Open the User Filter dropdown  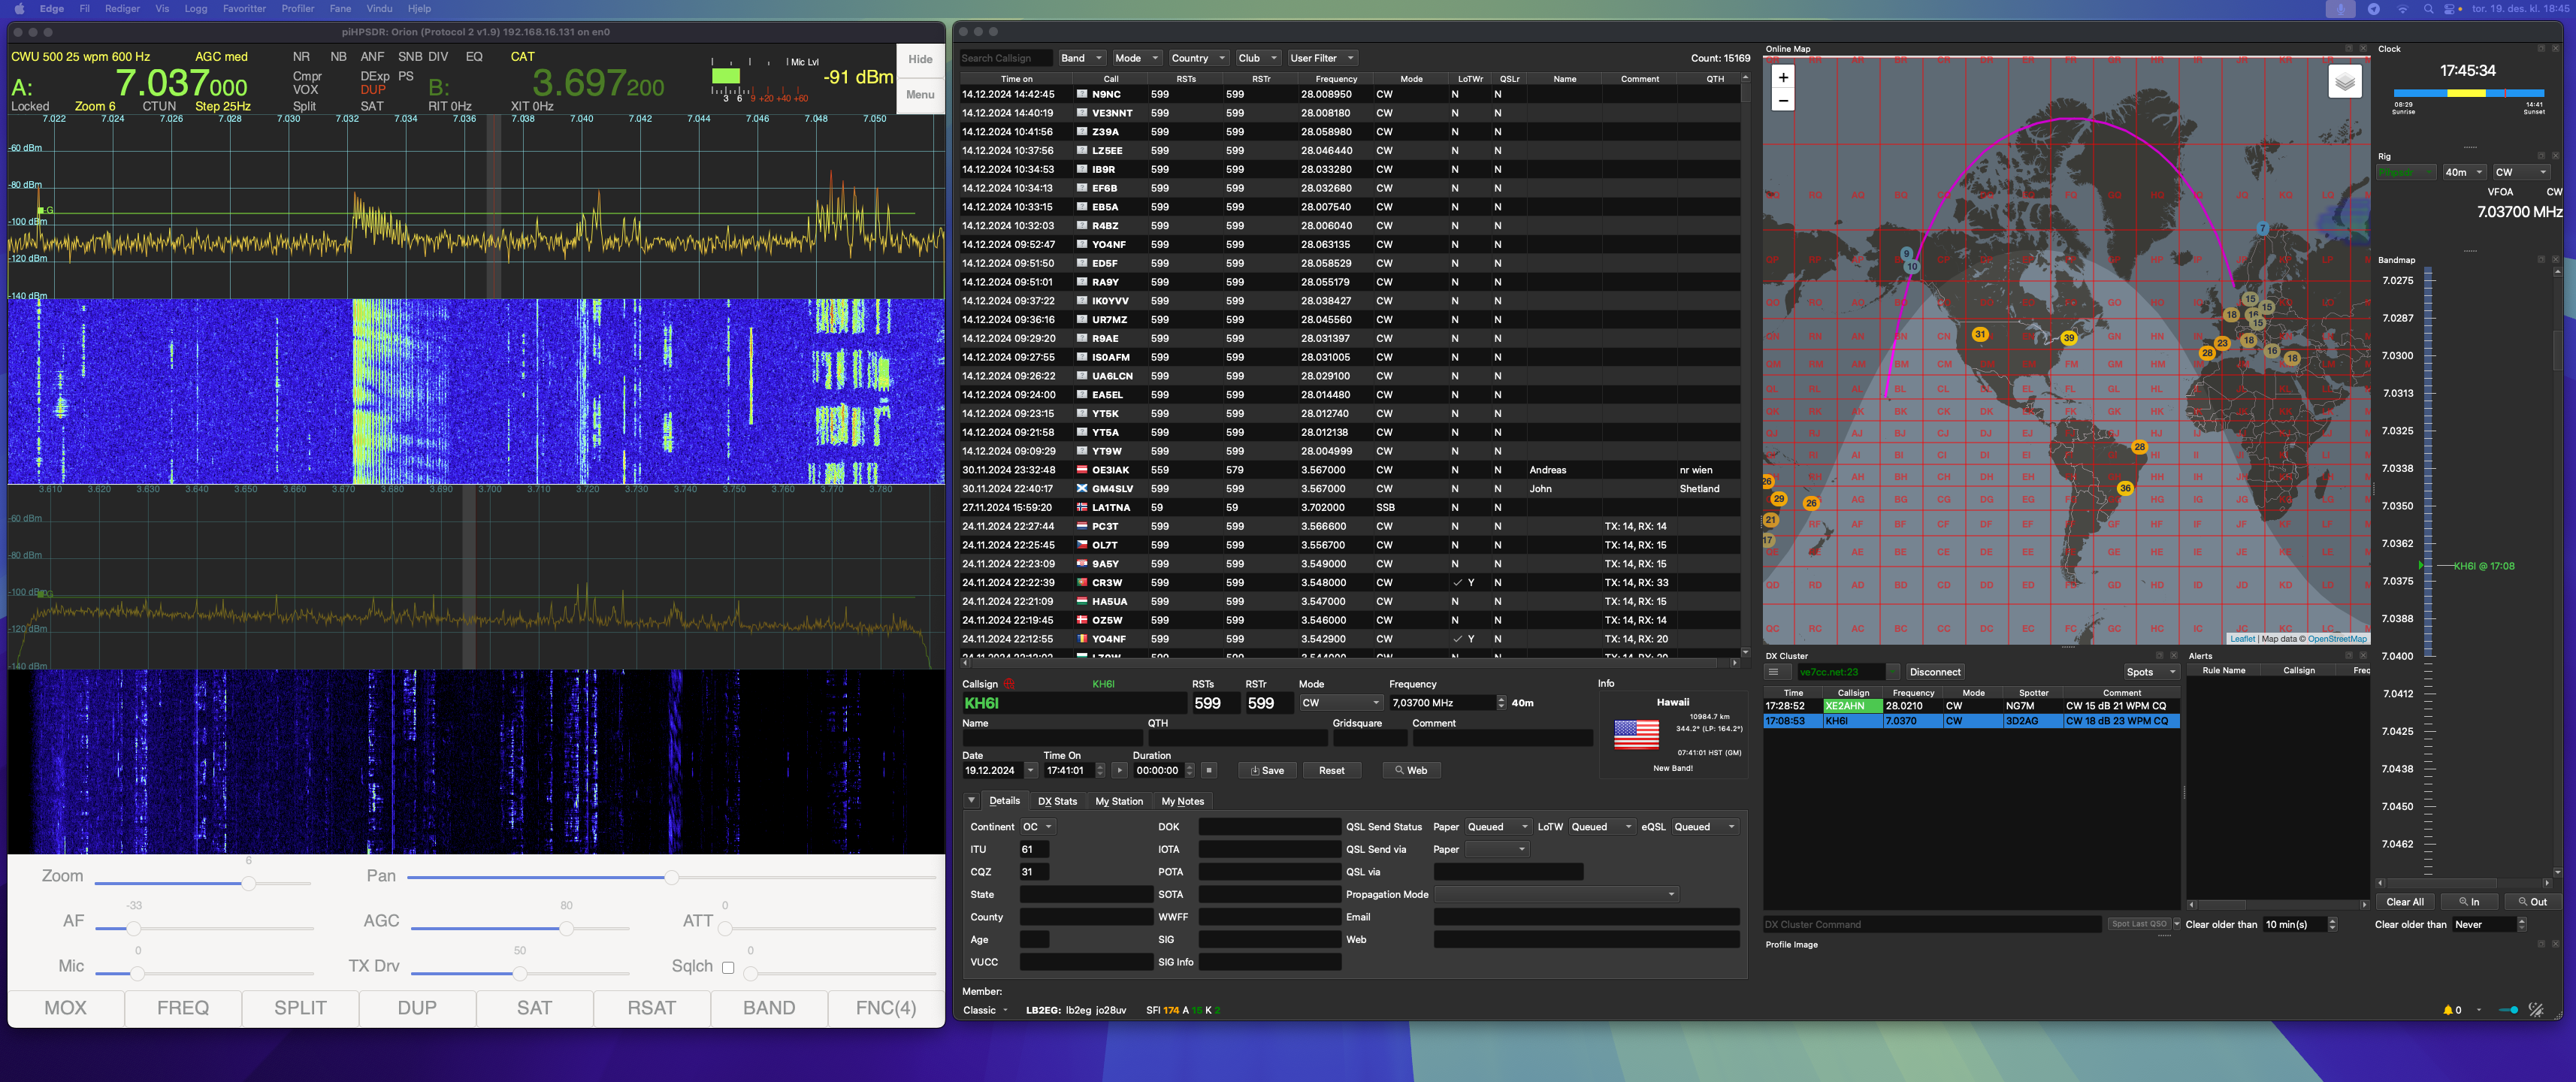tap(1322, 58)
